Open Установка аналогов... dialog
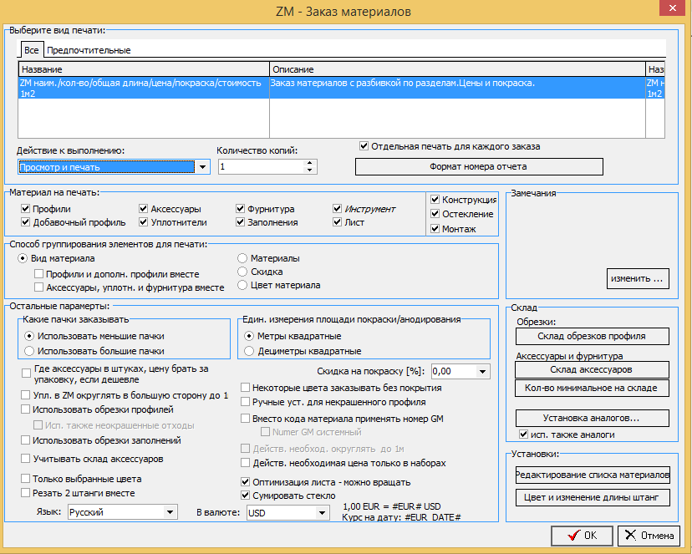The width and height of the screenshot is (692, 554). [x=592, y=418]
